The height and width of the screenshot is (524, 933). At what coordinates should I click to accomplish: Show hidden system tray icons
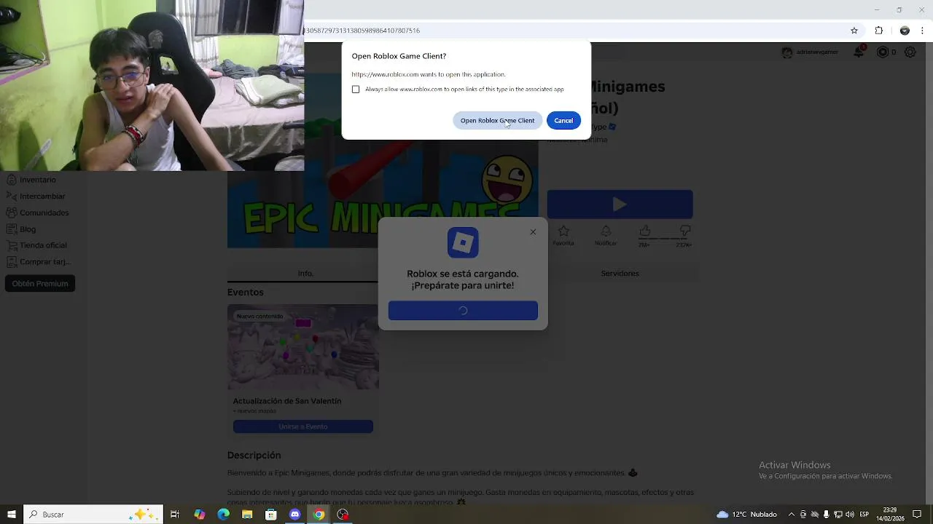pyautogui.click(x=792, y=515)
